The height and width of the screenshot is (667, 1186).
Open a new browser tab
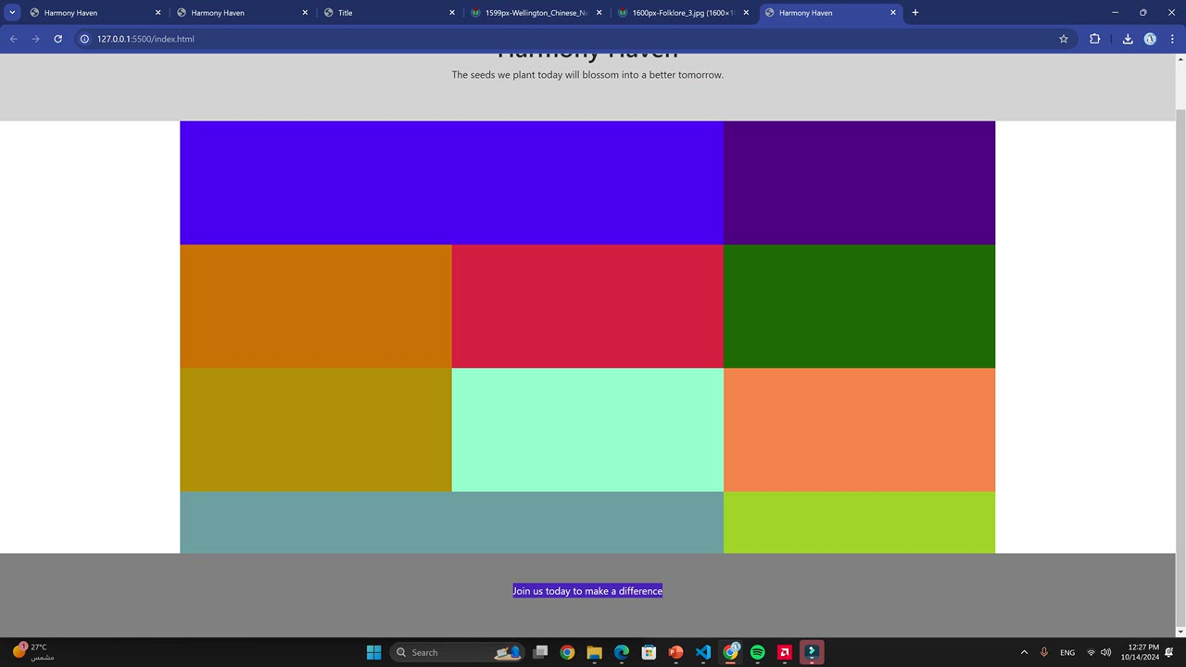point(915,13)
